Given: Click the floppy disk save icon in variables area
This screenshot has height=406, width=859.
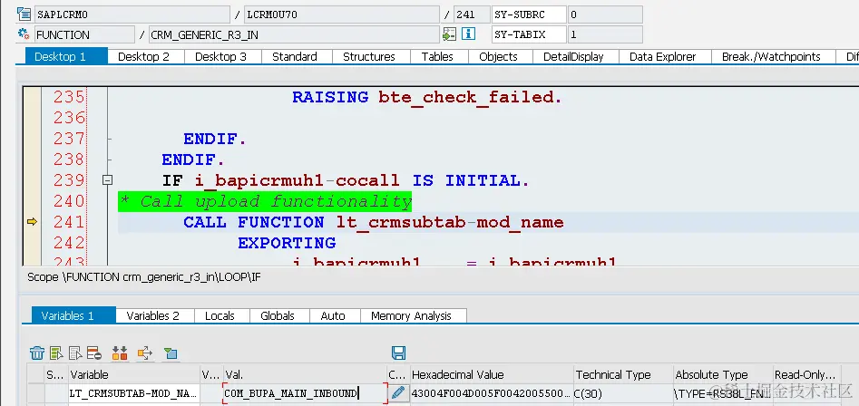Looking at the screenshot, I should pos(399,353).
